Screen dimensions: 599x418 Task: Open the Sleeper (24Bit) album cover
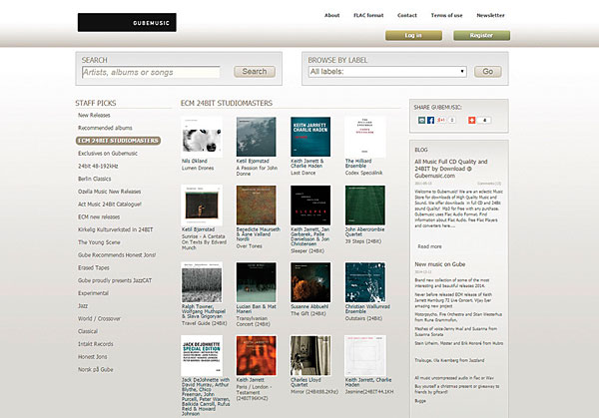coord(310,206)
